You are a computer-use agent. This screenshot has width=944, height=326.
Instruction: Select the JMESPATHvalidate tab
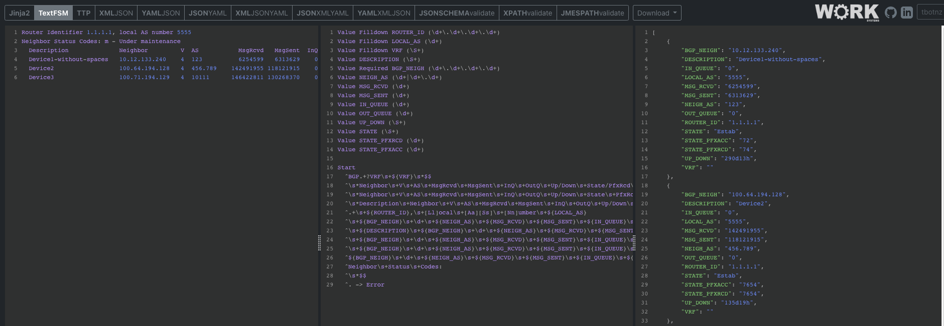point(593,13)
